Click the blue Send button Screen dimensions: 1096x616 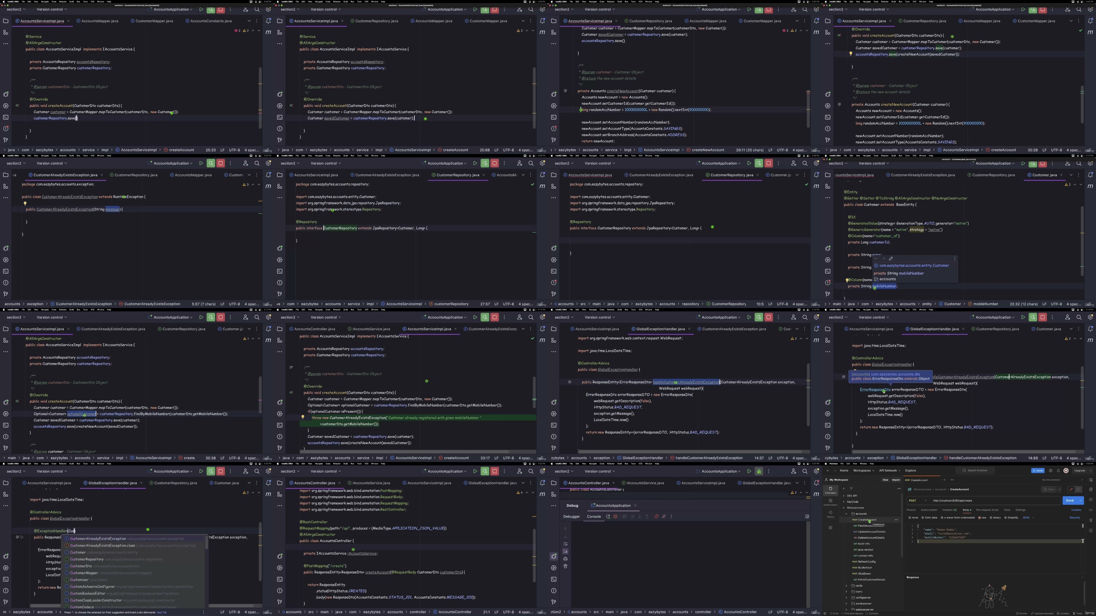(x=1070, y=500)
